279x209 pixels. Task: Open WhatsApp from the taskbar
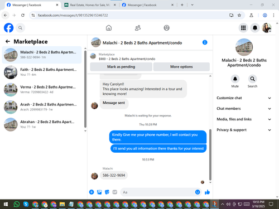[17, 205]
